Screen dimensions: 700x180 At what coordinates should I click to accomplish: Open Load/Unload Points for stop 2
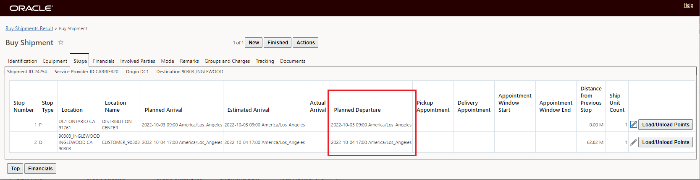pos(666,142)
